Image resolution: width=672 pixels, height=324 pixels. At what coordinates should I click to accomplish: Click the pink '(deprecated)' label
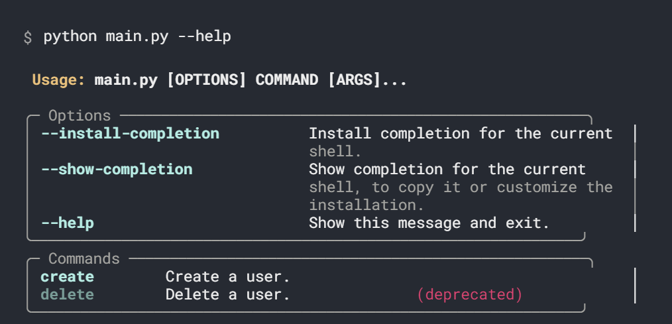tap(469, 294)
